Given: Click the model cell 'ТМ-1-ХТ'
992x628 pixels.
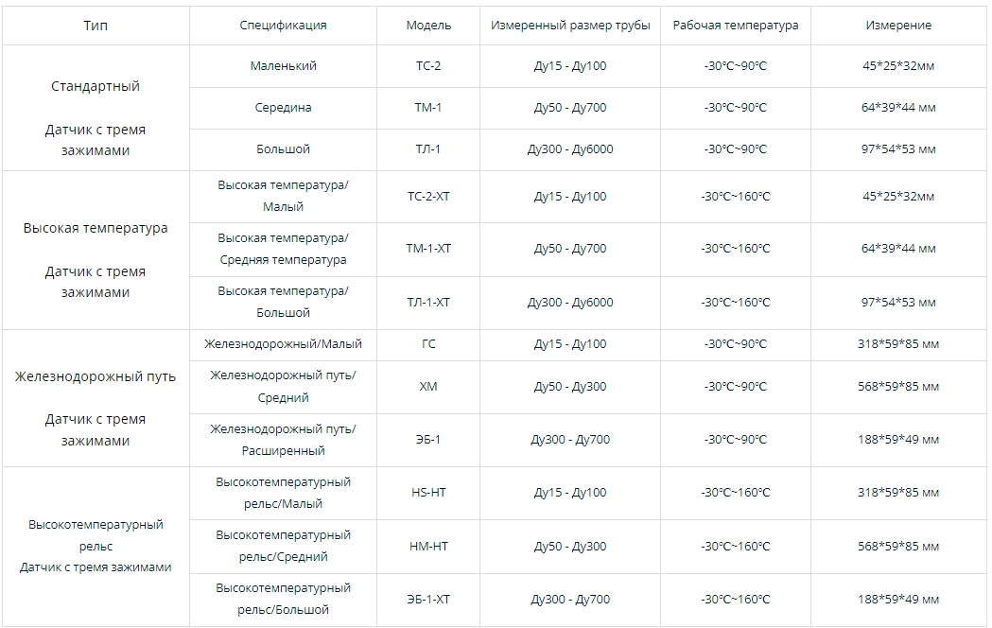Looking at the screenshot, I should [x=428, y=249].
